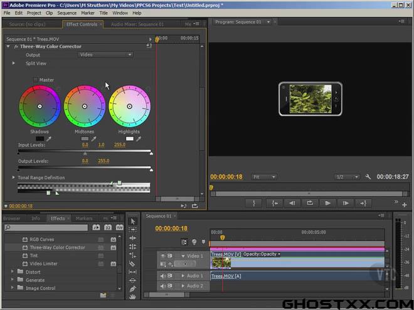Toggle sync lock for Audio 1
This screenshot has width=414, height=310.
(170, 276)
